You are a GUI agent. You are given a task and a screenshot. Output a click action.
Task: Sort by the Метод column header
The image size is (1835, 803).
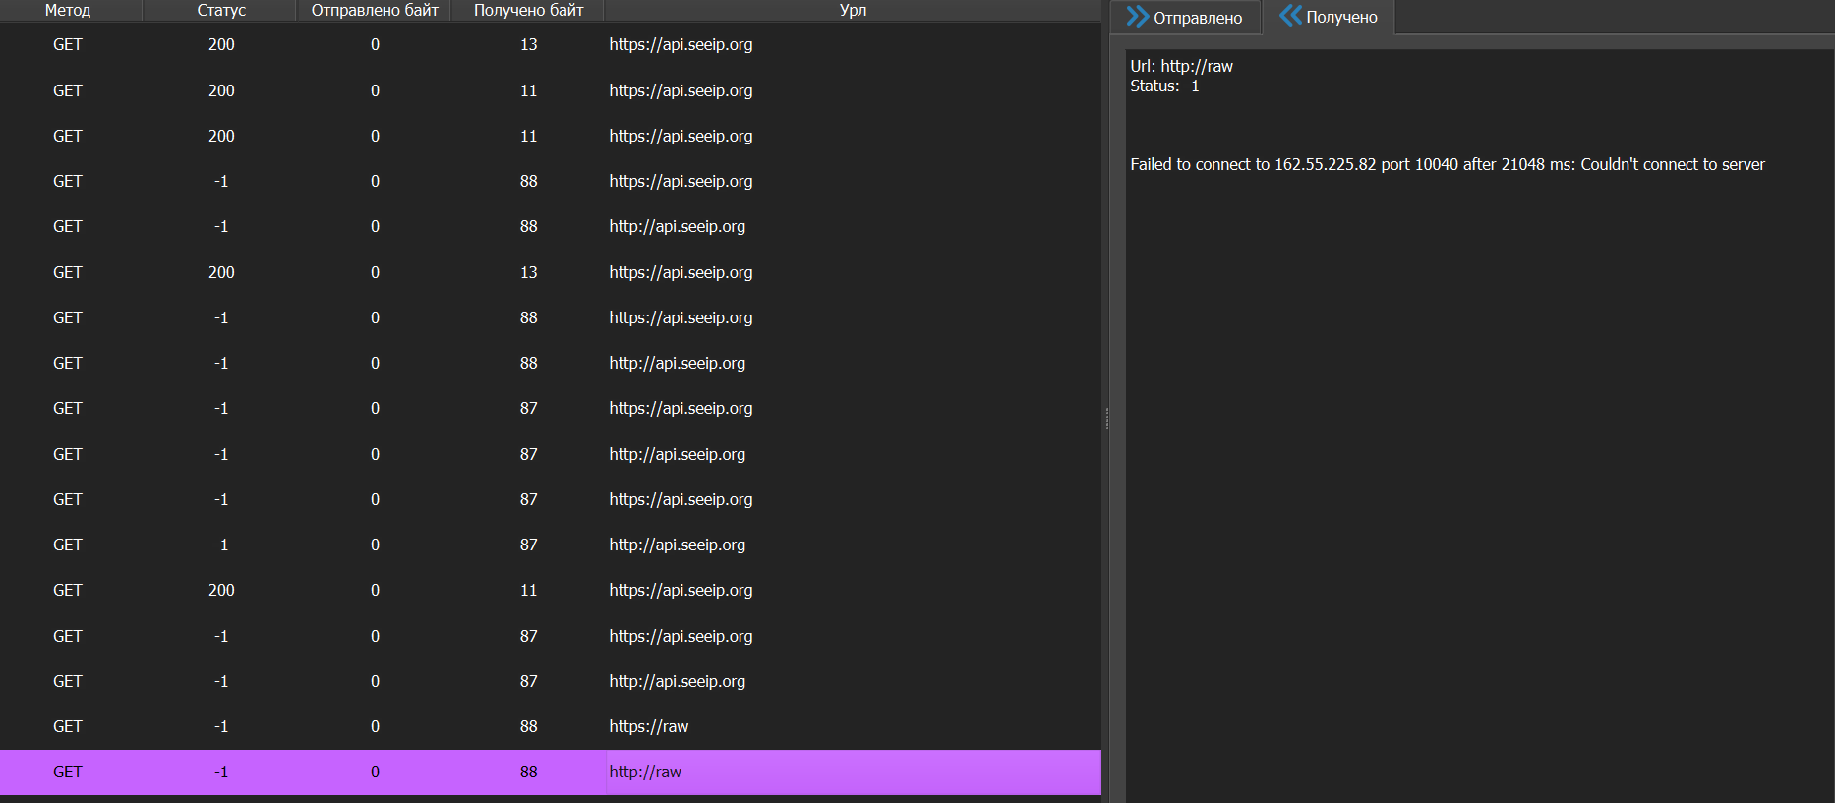point(68,10)
